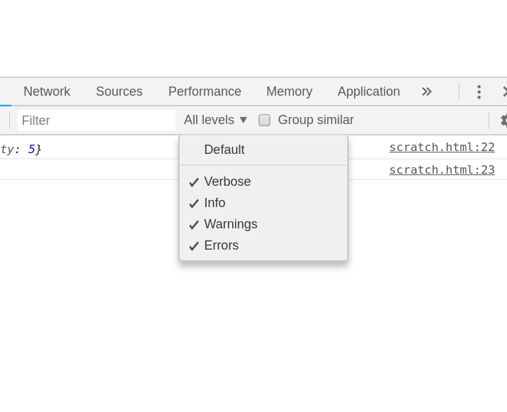507x412 pixels.
Task: Open the scratch.html:22 source link
Action: (442, 147)
